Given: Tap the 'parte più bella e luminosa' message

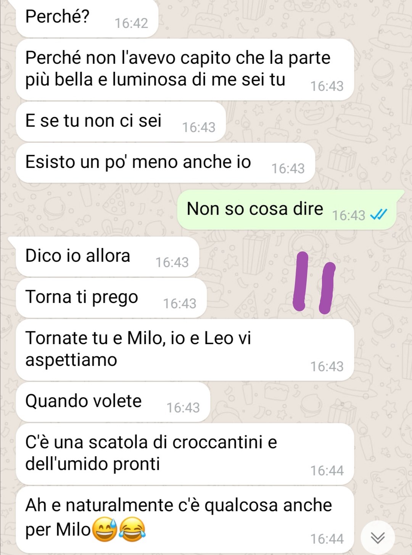Looking at the screenshot, I should (x=185, y=69).
